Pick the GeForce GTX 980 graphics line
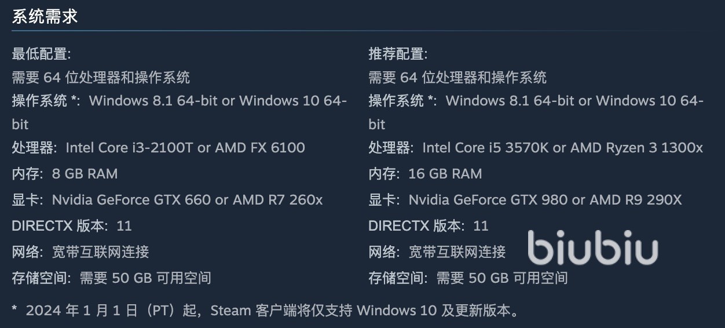 525,200
